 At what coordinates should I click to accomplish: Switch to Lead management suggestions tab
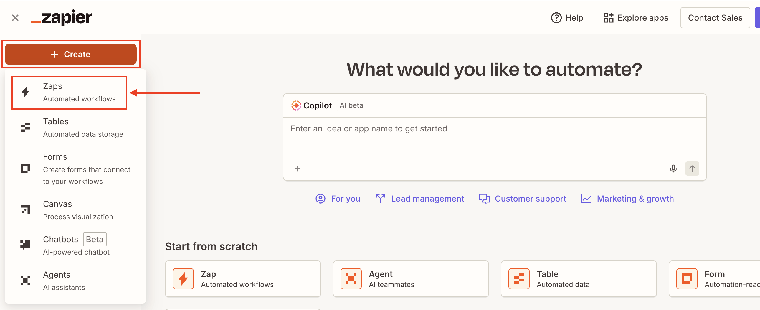tap(420, 199)
